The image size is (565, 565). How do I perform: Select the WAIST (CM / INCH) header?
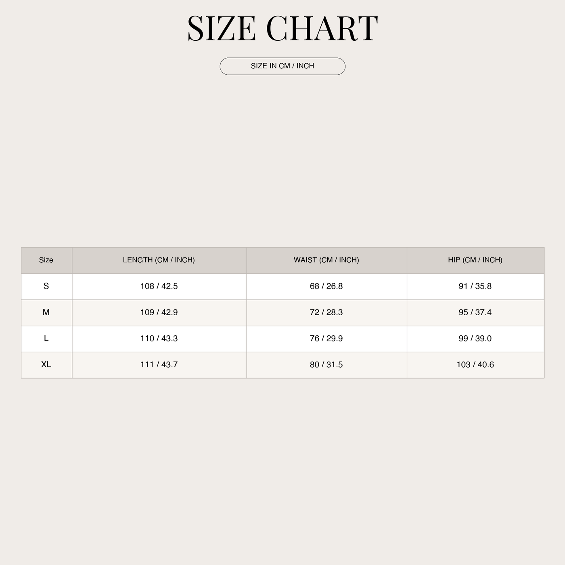click(x=326, y=260)
